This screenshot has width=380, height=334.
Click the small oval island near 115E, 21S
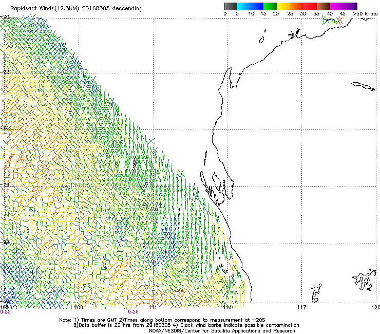point(261,40)
